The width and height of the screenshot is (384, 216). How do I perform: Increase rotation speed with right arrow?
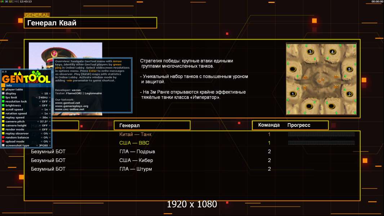[x=50, y=113]
